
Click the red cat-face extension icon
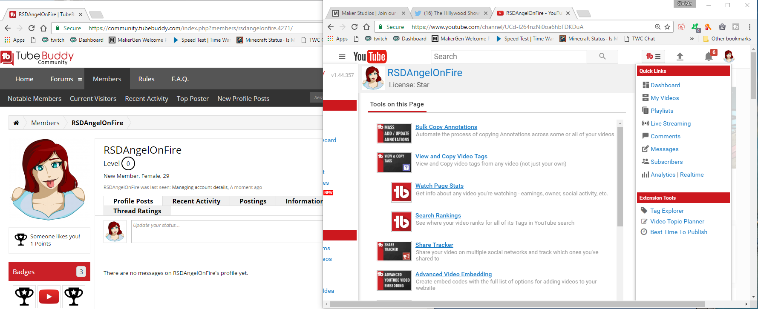point(681,27)
